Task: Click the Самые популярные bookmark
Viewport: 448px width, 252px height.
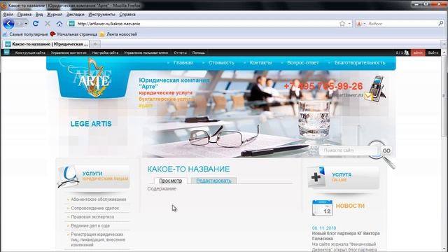Action: [25, 34]
